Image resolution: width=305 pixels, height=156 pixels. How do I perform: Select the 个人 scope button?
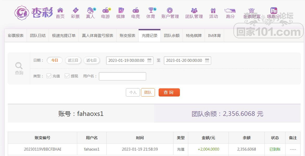click(133, 92)
